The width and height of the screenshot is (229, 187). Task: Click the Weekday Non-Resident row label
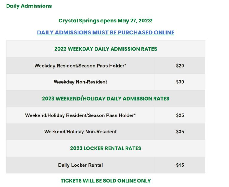[x=81, y=82]
